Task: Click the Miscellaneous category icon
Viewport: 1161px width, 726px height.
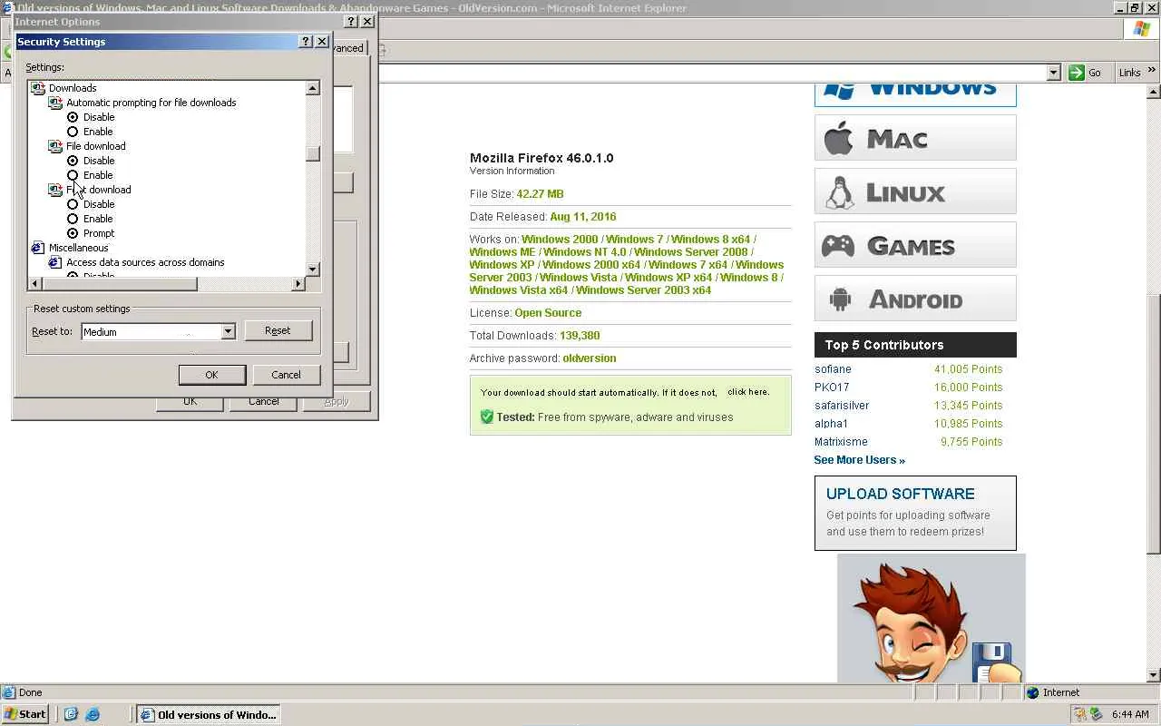Action: click(x=38, y=248)
